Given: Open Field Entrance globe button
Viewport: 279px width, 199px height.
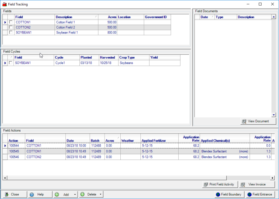Looking at the screenshot, I should coord(249,195).
